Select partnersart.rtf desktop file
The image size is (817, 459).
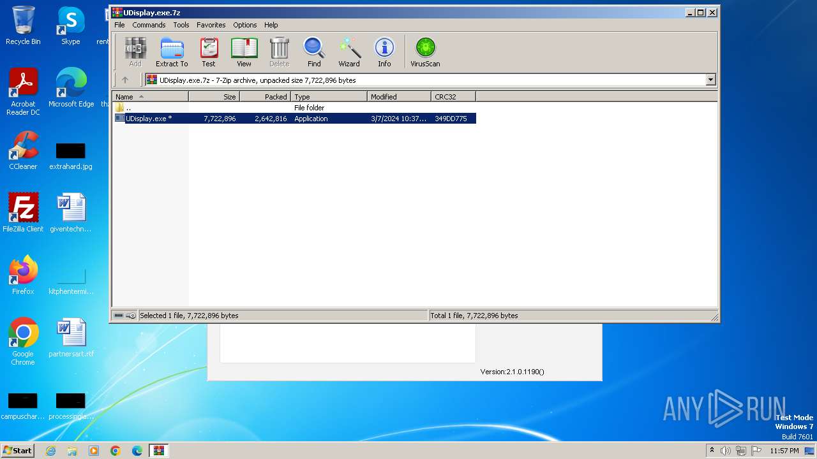point(71,338)
